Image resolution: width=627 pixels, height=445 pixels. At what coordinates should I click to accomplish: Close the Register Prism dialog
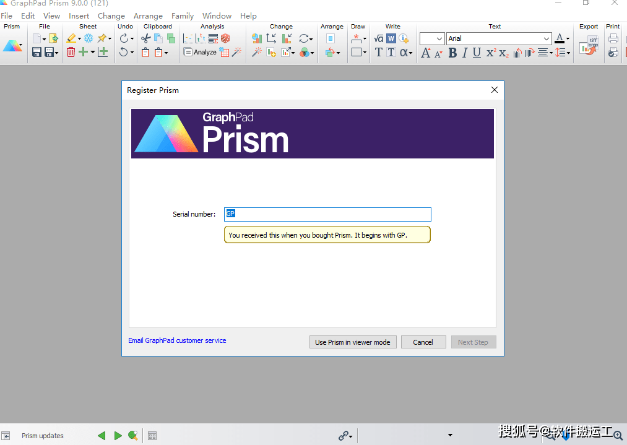pos(495,90)
